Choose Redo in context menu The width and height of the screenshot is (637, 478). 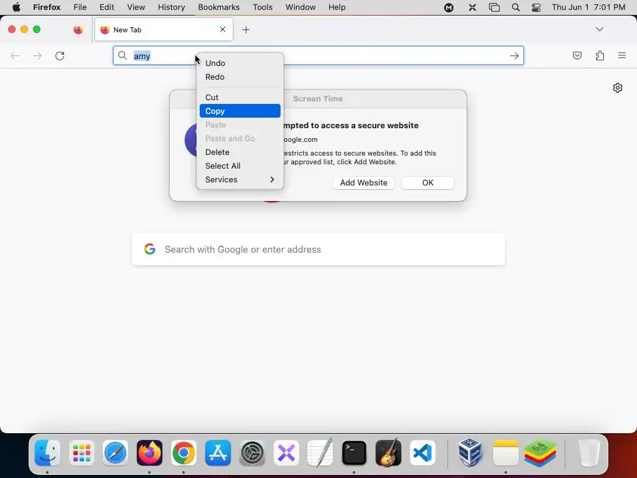pos(239,77)
